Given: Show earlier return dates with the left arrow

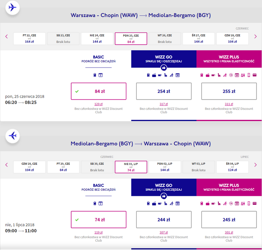Looking at the screenshot, I should (x=7, y=165).
